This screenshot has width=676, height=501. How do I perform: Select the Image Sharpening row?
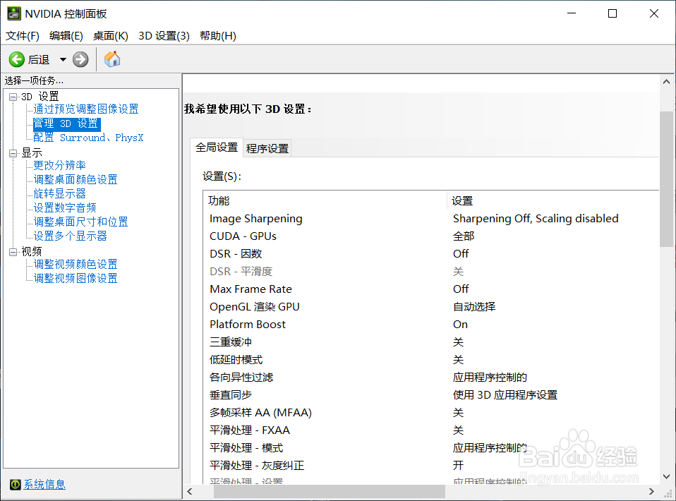[431, 219]
